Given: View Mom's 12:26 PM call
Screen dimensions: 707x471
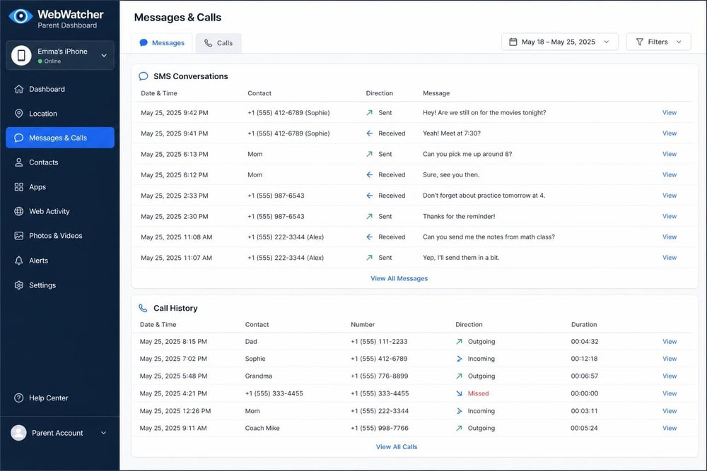Looking at the screenshot, I should (x=670, y=411).
